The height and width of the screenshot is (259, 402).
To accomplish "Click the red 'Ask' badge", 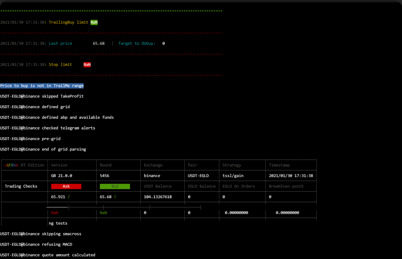I will pyautogui.click(x=66, y=186).
